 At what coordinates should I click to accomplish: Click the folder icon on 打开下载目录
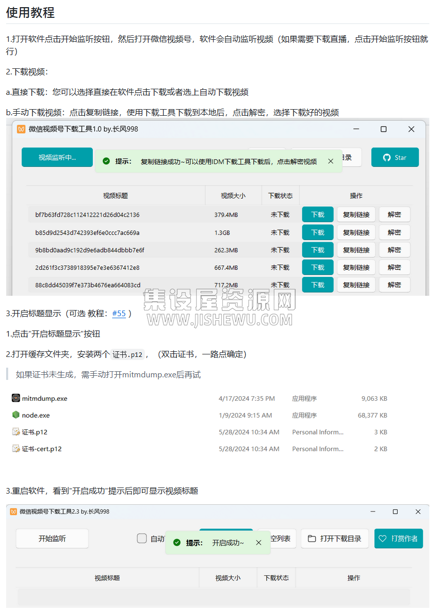(x=312, y=538)
